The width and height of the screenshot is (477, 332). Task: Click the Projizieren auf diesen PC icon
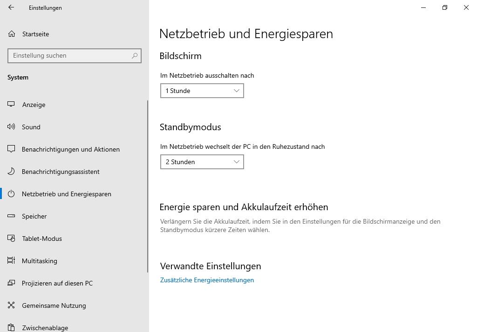11,283
